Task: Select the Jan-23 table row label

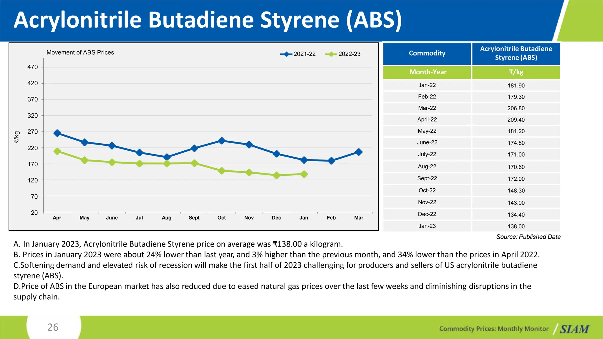Action: click(x=427, y=226)
